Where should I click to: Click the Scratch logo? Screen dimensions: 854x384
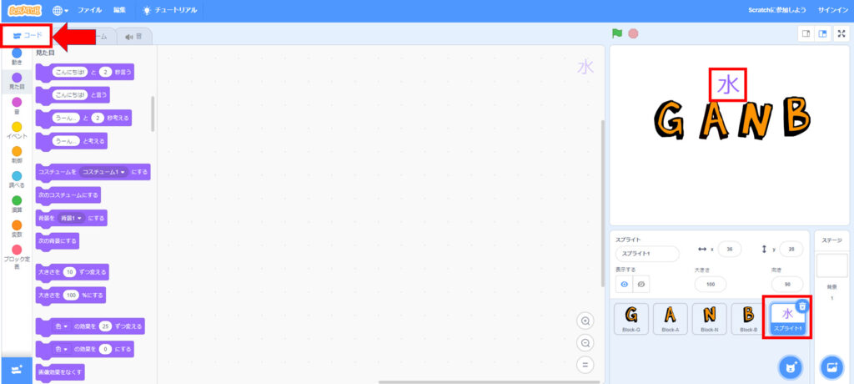click(23, 10)
